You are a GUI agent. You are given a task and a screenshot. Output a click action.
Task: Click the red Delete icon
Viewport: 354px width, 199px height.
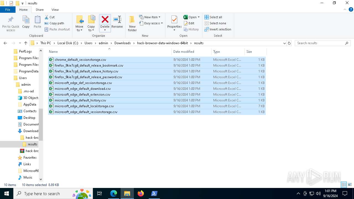(x=105, y=19)
